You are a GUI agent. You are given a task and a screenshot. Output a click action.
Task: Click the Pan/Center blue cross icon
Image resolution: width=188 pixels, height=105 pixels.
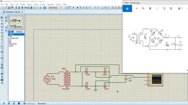coord(78,8)
